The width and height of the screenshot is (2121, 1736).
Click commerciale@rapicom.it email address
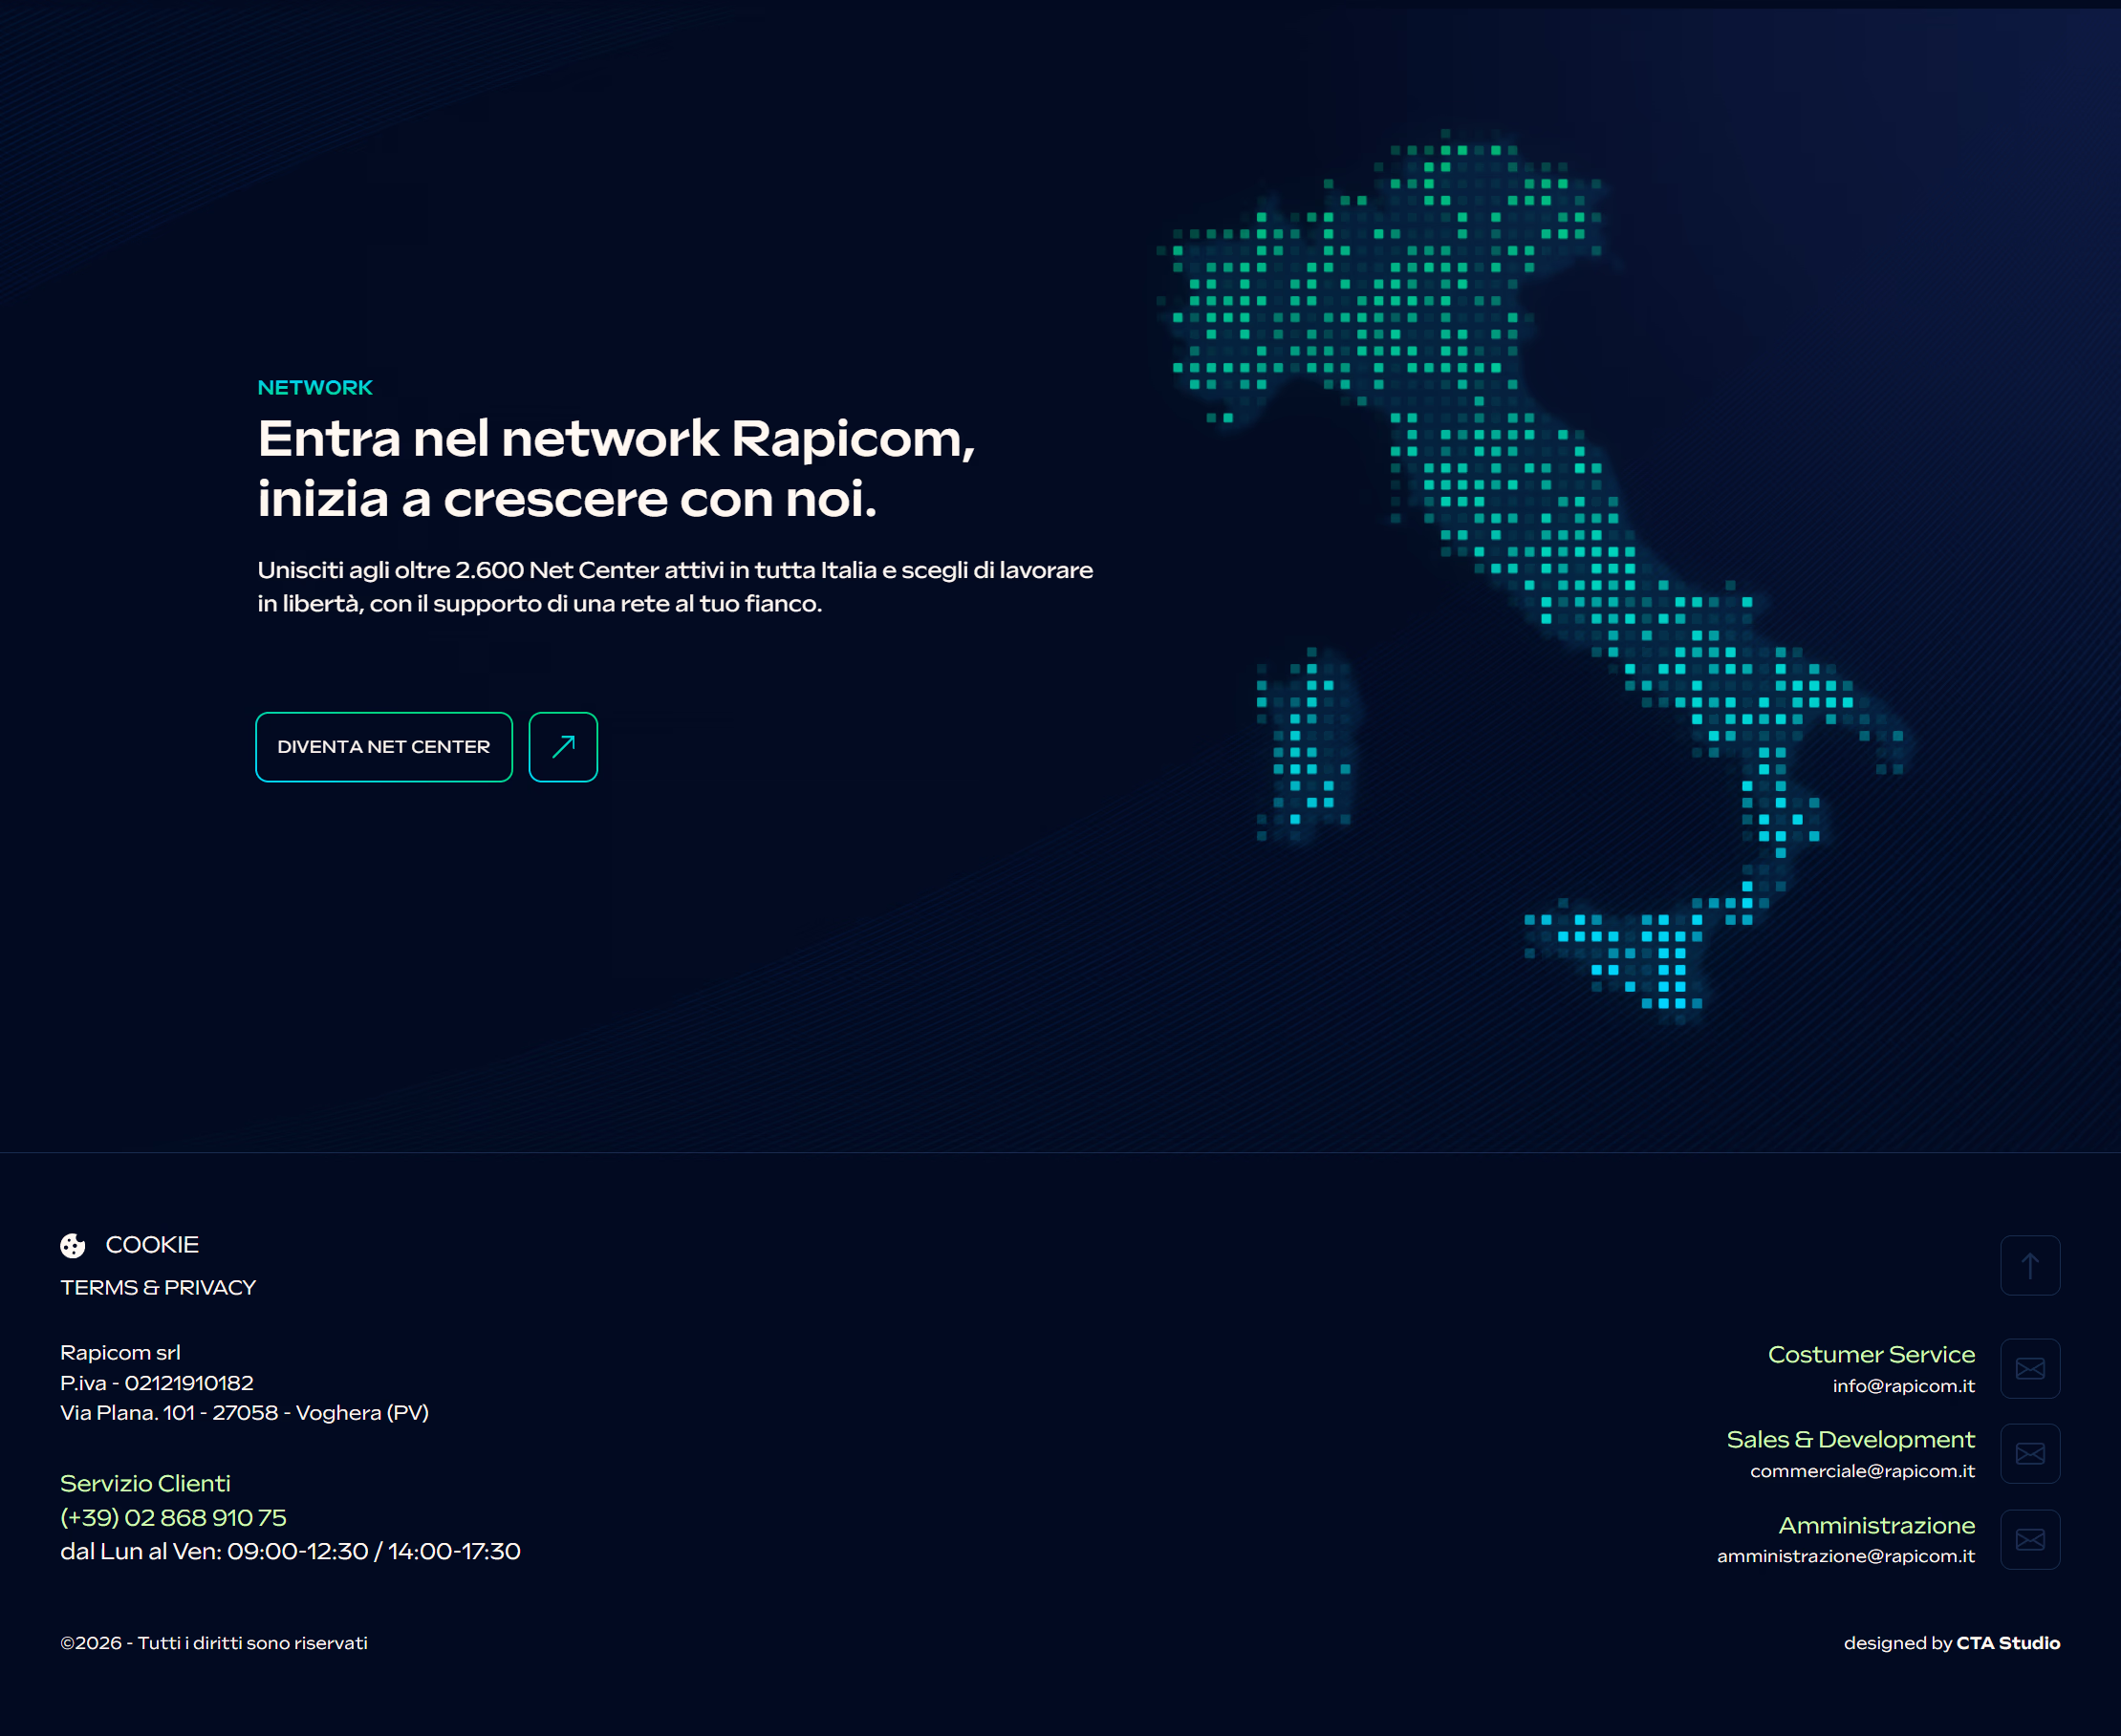pyautogui.click(x=1863, y=1471)
